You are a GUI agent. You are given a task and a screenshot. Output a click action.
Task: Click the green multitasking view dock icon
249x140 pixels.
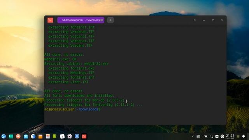11,136
